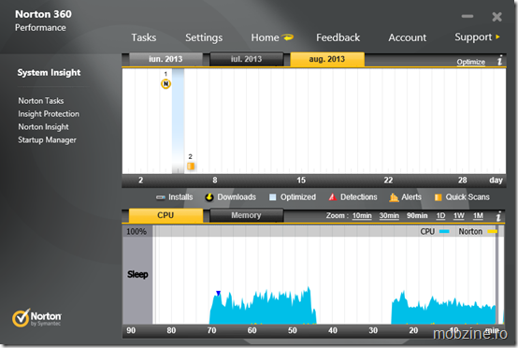The height and width of the screenshot is (348, 518).
Task: Expand the Support menu arrow
Action: click(497, 37)
